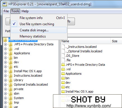122x108 pixels.
Task: Click bin folder icon in tree
Action: point(11,58)
